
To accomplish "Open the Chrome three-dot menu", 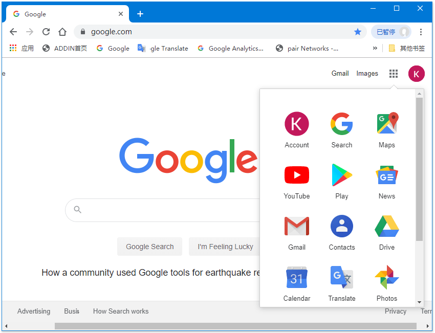I will pos(421,32).
